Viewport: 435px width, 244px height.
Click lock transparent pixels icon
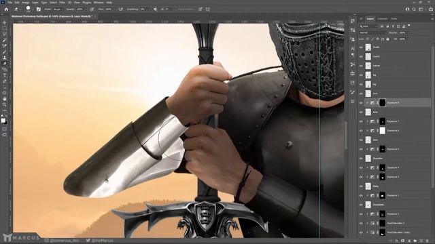click(x=368, y=39)
